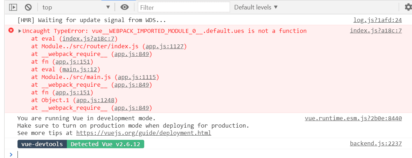Expand the Uncaught TypeError disclosure triangle
The height and width of the screenshot is (158, 412).
tap(20, 31)
